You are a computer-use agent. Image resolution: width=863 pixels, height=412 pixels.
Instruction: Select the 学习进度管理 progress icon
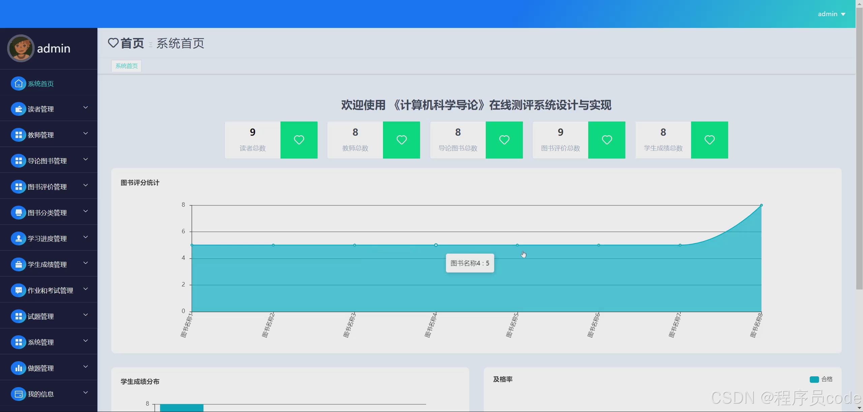19,238
